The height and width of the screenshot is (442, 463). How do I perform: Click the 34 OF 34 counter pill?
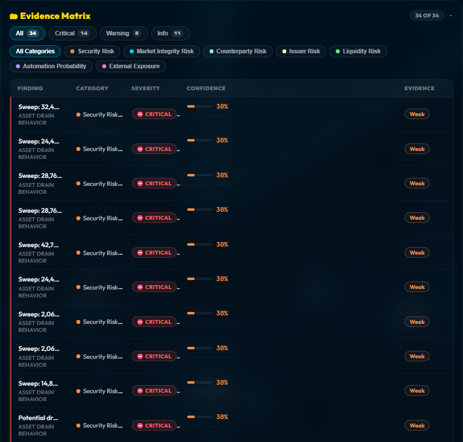tap(427, 15)
